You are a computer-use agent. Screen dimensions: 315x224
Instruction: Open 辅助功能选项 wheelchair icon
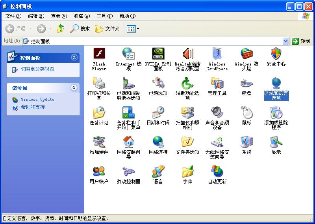coord(187,83)
